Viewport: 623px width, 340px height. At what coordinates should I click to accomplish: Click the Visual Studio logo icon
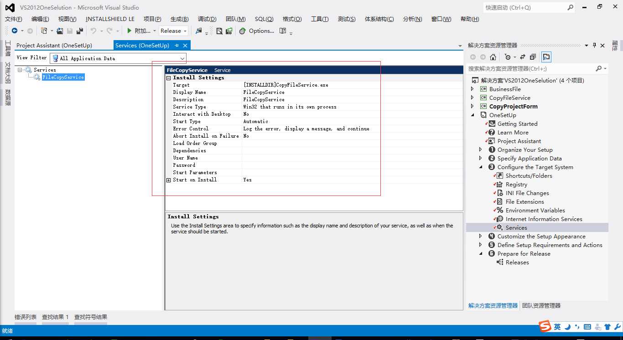[10, 7]
